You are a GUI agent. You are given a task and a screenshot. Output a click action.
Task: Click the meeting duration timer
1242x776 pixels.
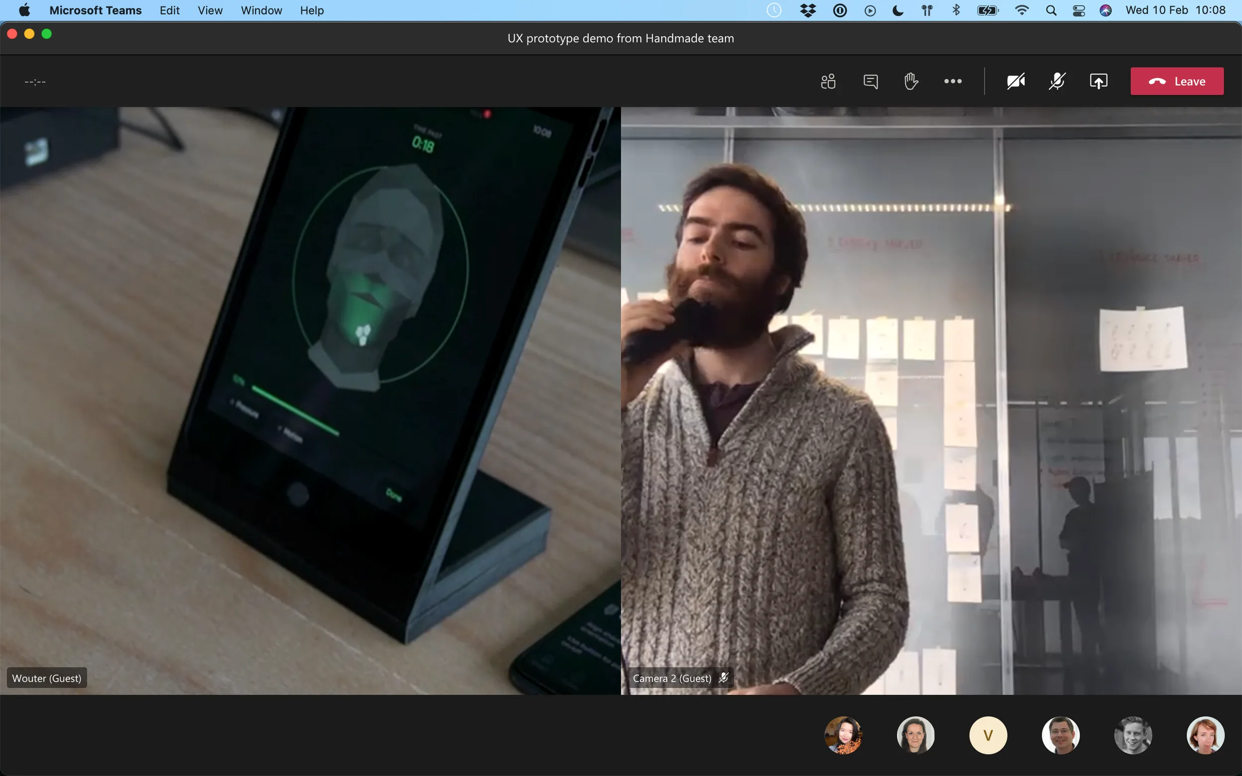pyautogui.click(x=35, y=81)
